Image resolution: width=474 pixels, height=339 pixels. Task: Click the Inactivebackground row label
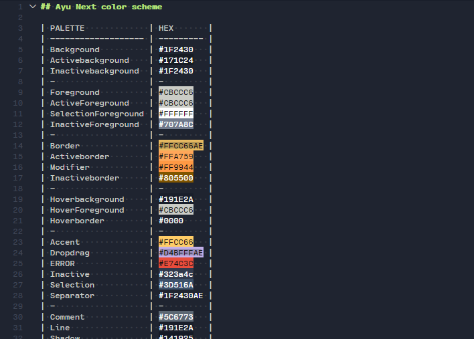pyautogui.click(x=94, y=72)
